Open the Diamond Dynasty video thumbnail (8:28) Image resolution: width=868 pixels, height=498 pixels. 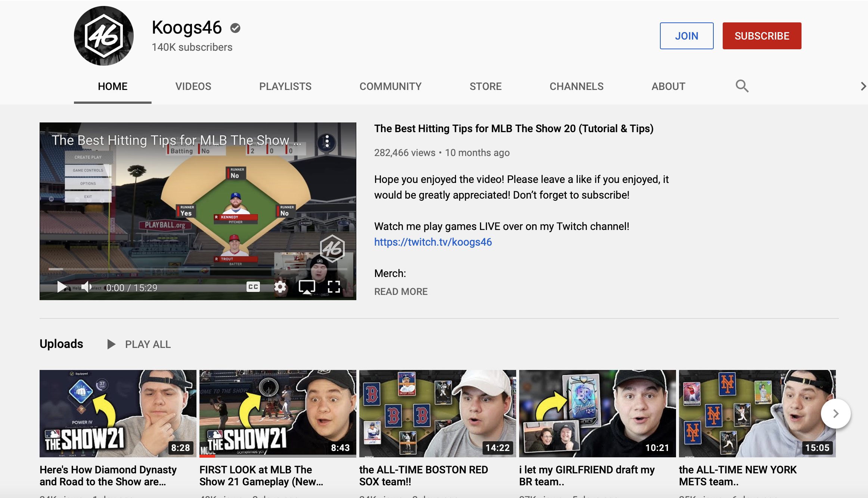pyautogui.click(x=118, y=414)
